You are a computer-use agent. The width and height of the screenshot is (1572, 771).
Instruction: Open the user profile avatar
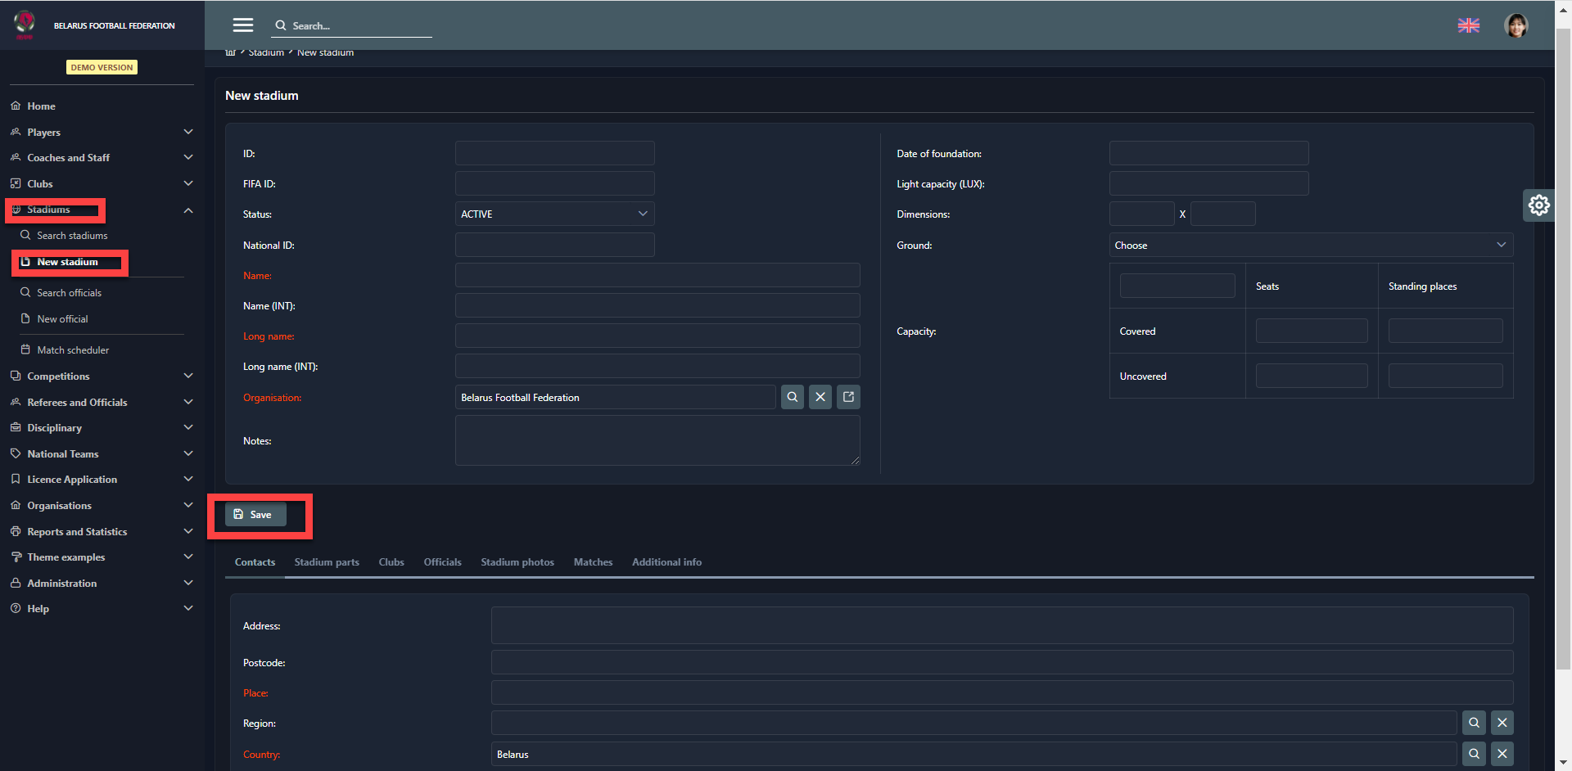1516,25
